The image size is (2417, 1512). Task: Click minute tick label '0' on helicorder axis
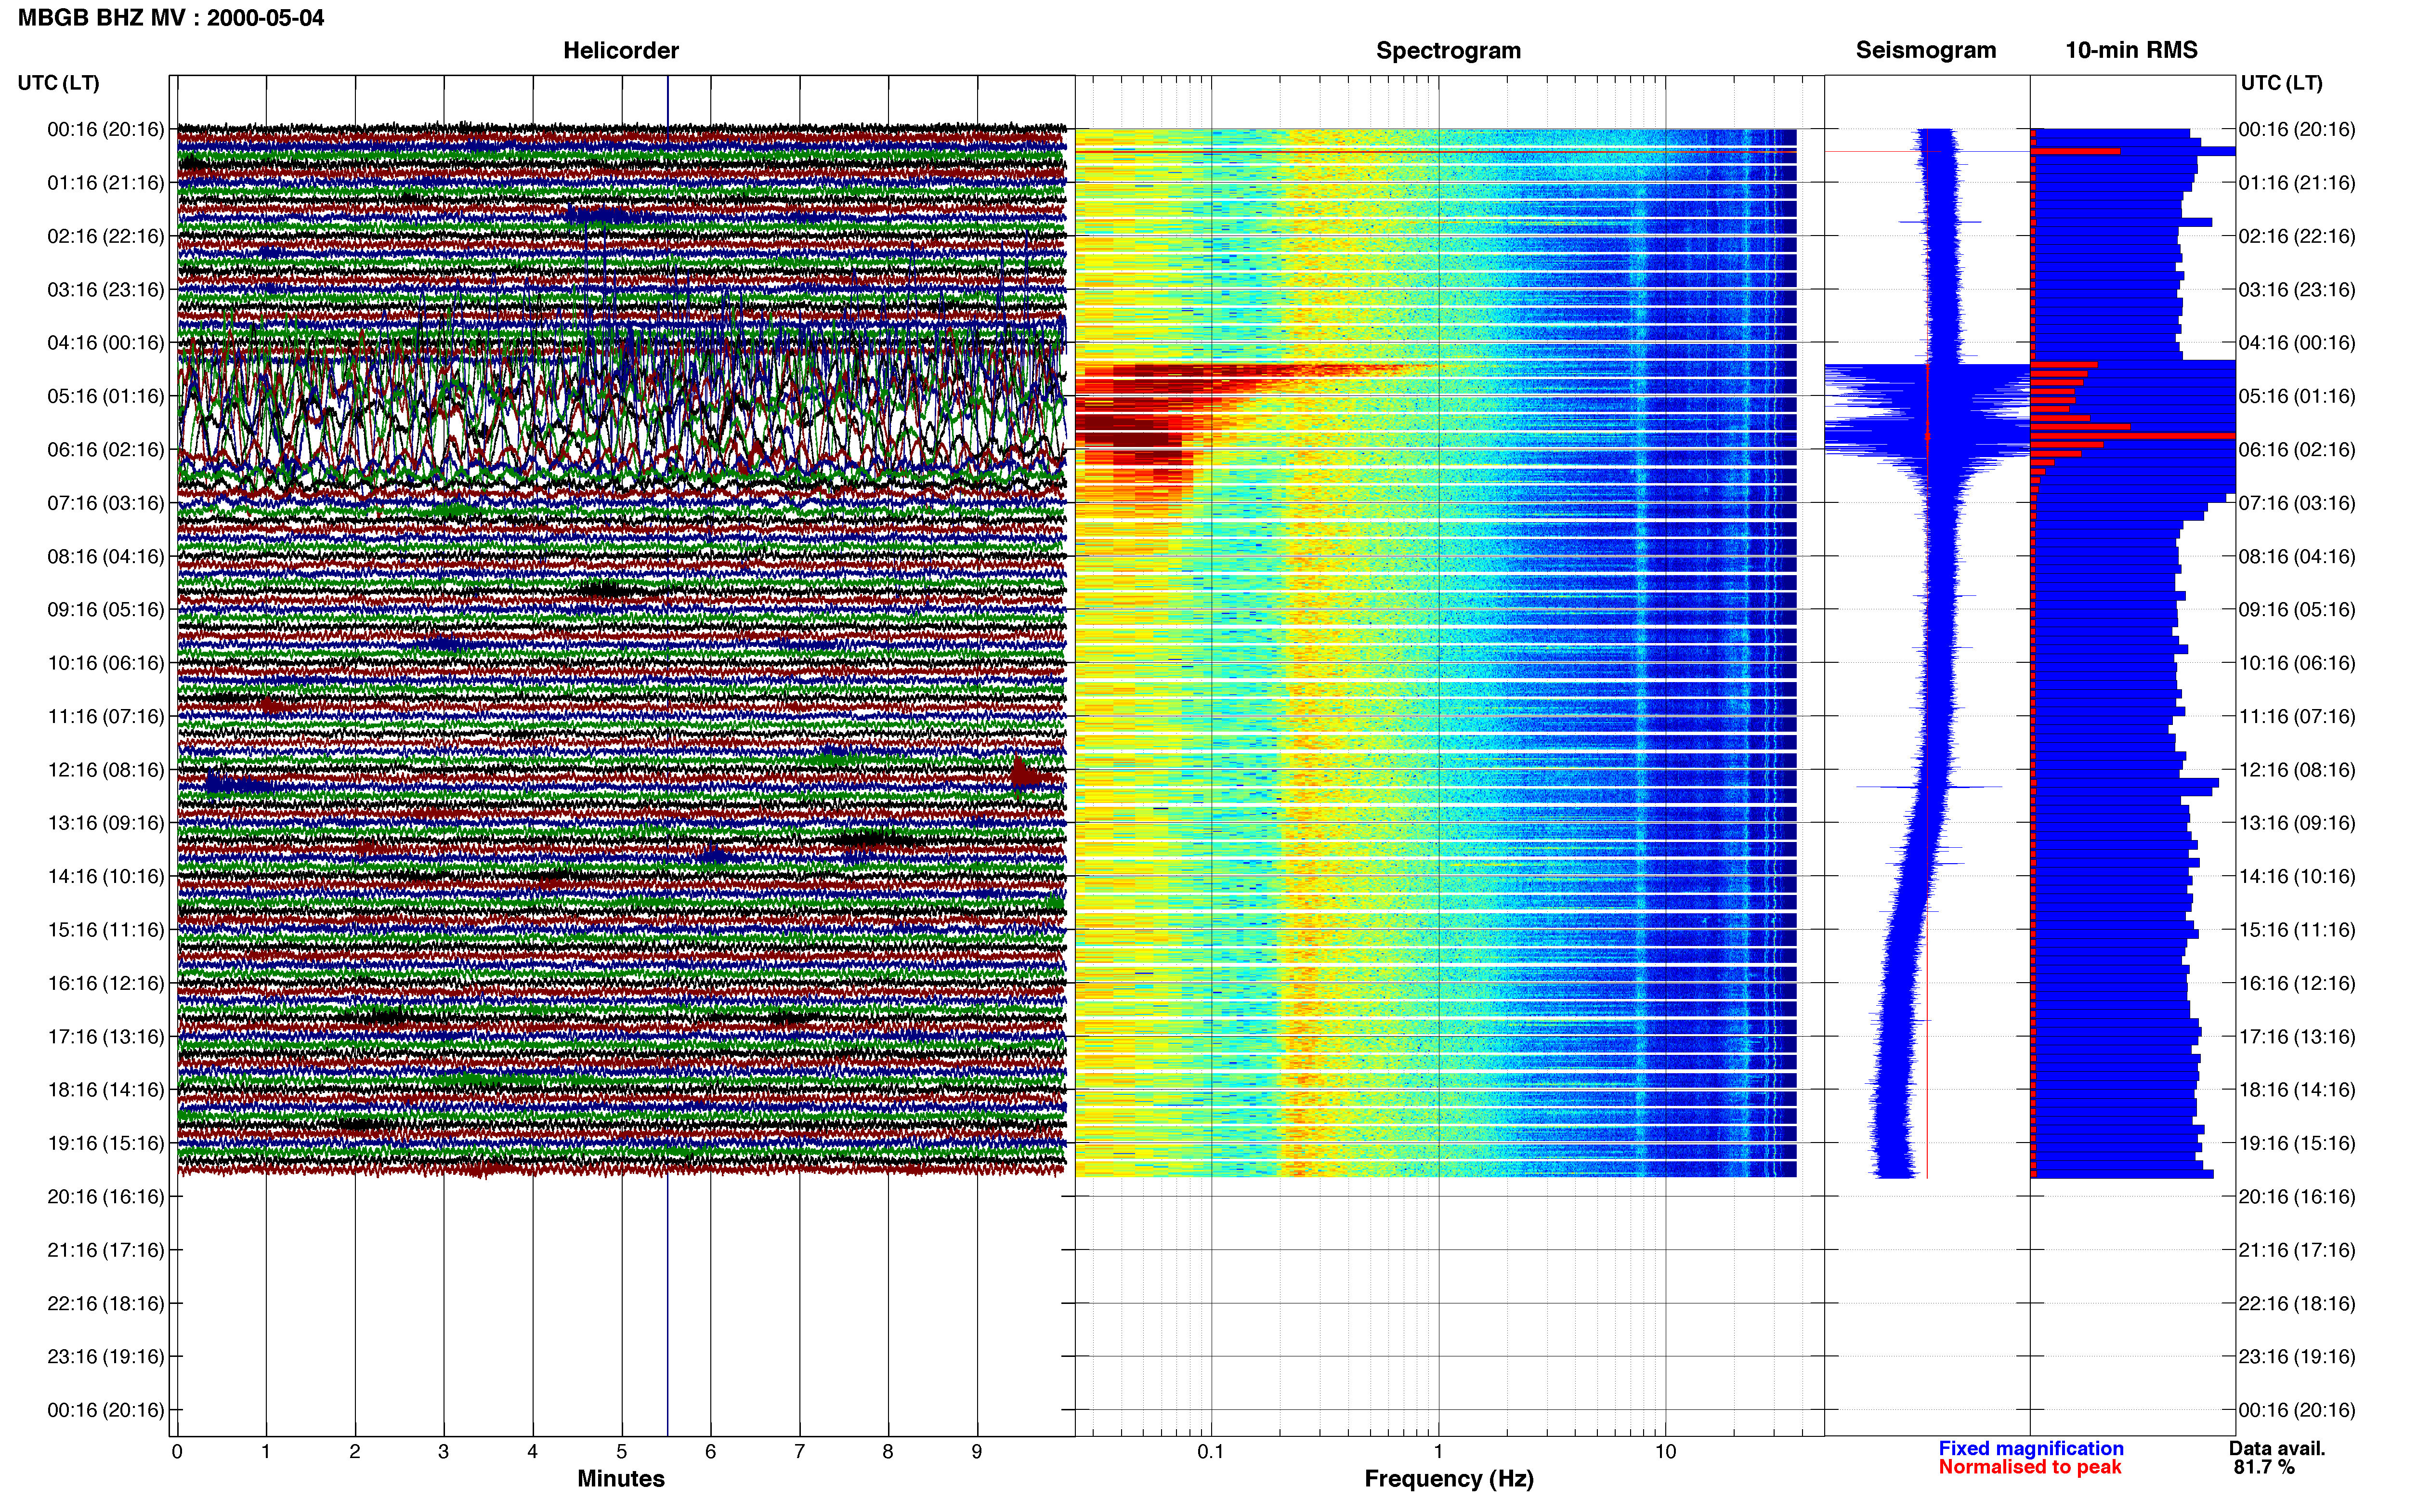click(177, 1452)
